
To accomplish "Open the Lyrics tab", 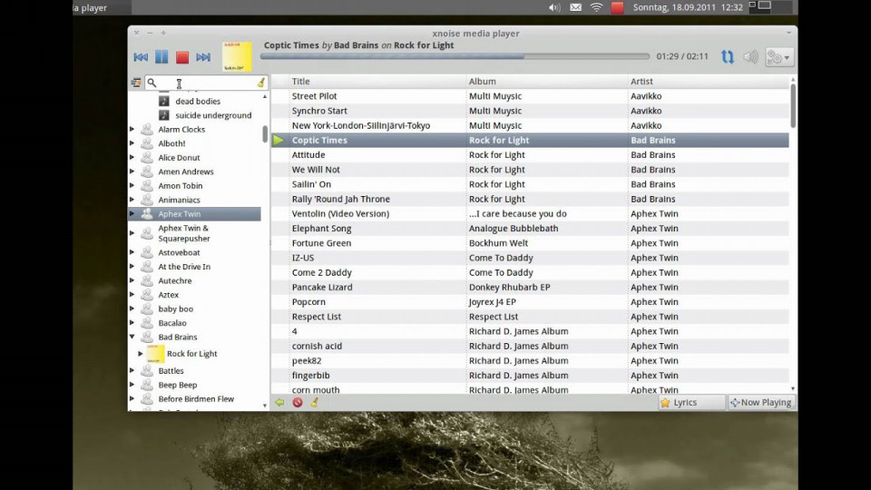I will coord(691,402).
